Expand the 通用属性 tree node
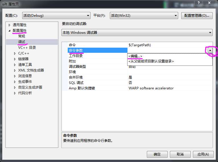Viewport: 218px width, 162px height. (9, 25)
